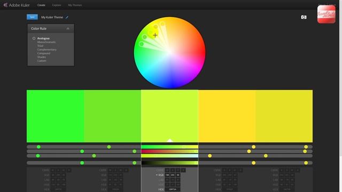Viewport: 342px width, 192px height.
Task: Select the bright green first swatch
Action: [x=55, y=116]
